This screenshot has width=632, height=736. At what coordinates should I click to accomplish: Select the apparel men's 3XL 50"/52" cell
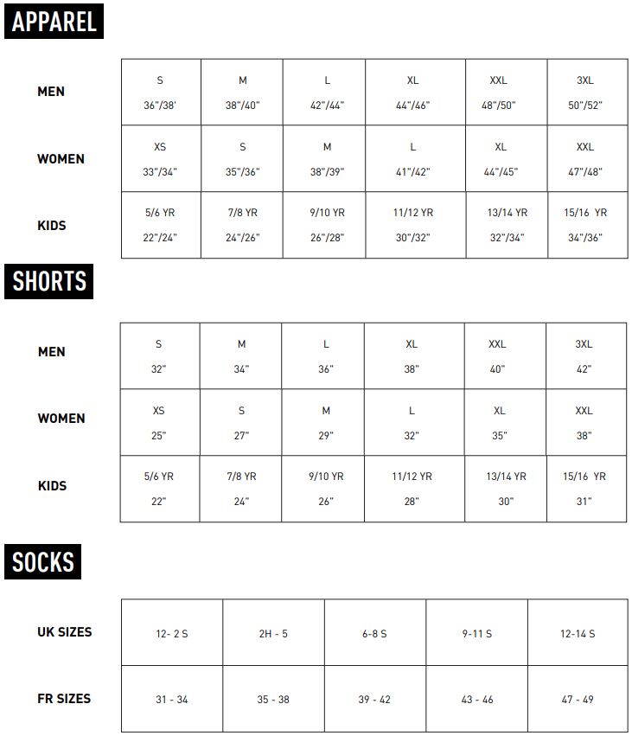587,93
